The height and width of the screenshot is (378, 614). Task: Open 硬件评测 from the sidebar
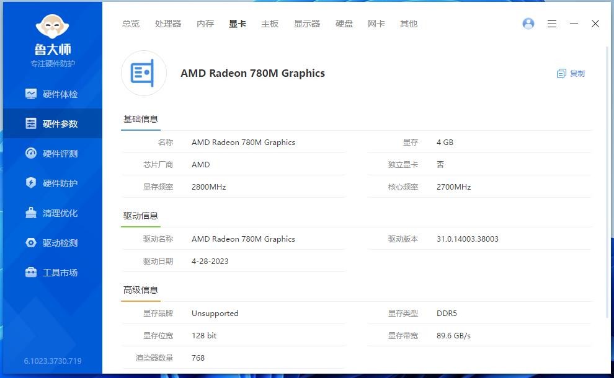[53, 153]
